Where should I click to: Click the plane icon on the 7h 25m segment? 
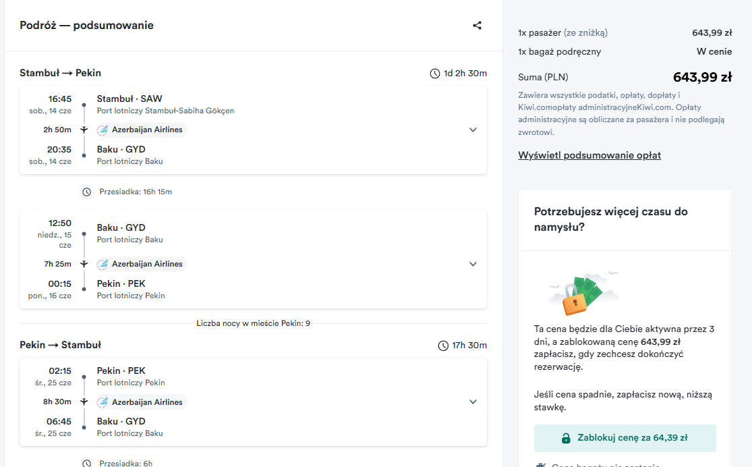point(84,264)
